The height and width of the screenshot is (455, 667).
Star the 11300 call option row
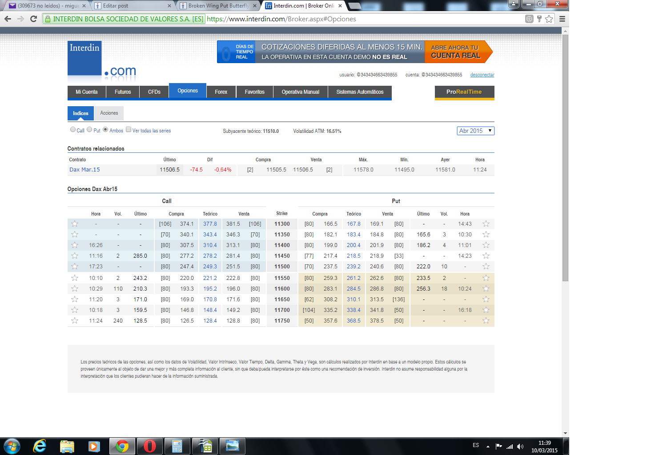(x=75, y=224)
